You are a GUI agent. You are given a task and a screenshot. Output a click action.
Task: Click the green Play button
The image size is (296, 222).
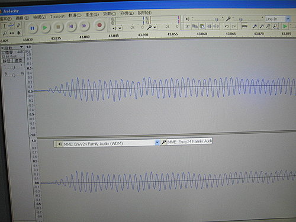pyautogui.click(x=45, y=28)
